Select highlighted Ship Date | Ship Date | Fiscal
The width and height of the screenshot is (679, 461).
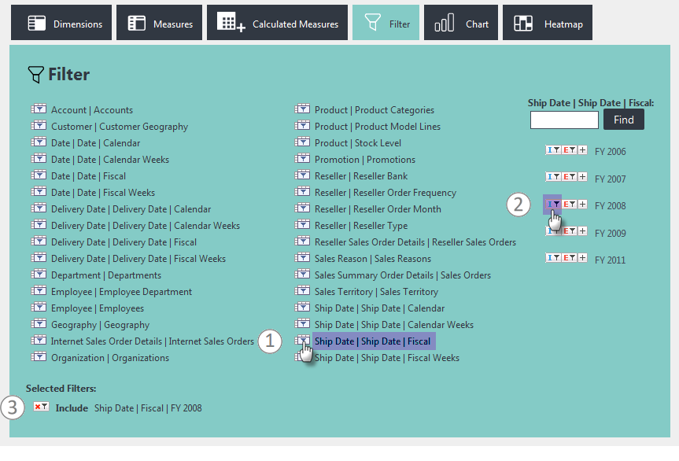pyautogui.click(x=373, y=341)
